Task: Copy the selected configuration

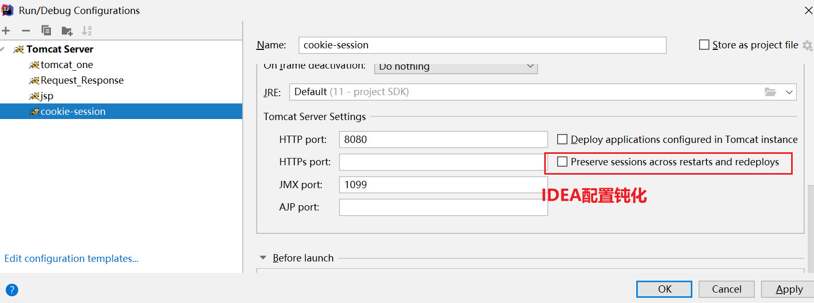Action: pyautogui.click(x=46, y=31)
